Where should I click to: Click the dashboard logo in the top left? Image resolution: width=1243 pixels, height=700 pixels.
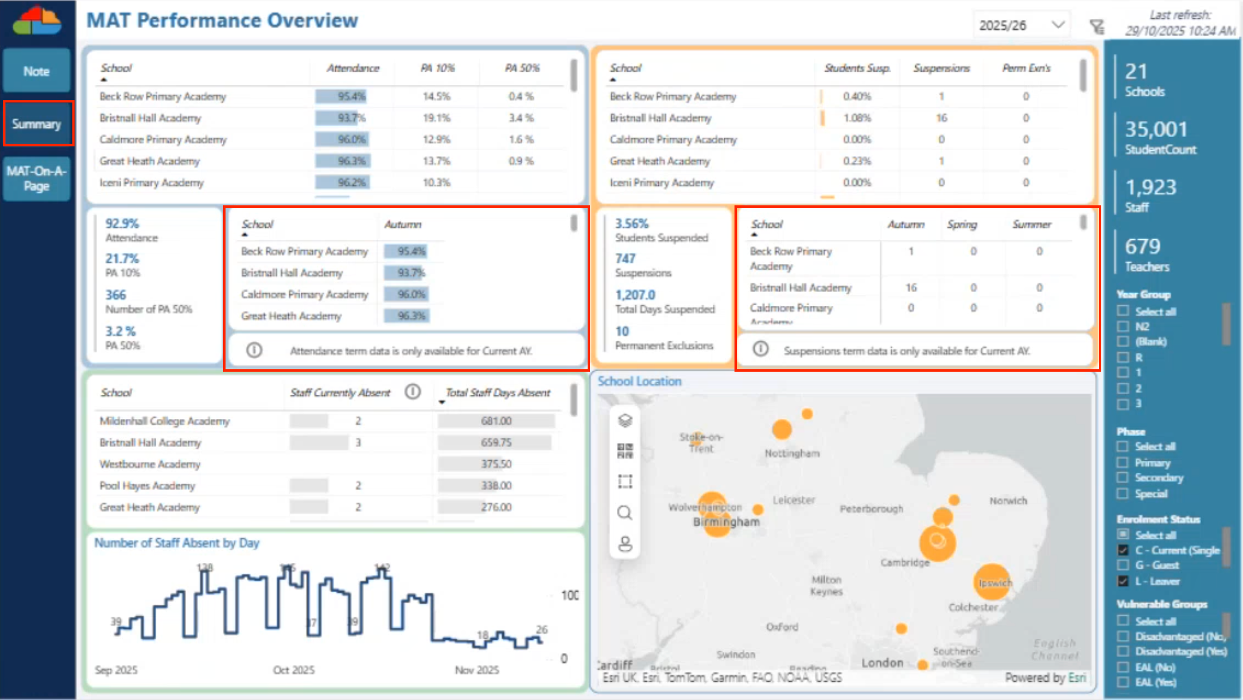point(36,20)
